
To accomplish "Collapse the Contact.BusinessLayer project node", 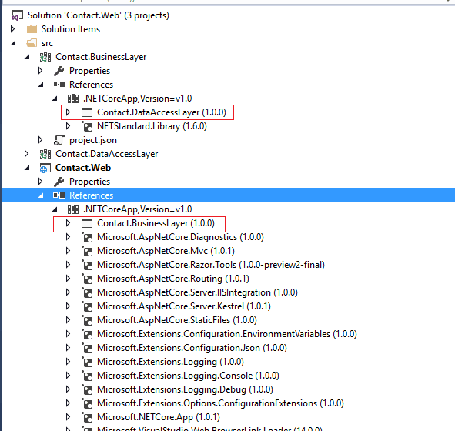I will (x=27, y=57).
